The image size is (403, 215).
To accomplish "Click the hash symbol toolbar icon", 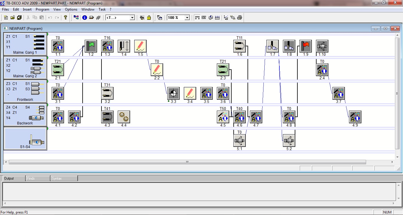I will pos(99,18).
